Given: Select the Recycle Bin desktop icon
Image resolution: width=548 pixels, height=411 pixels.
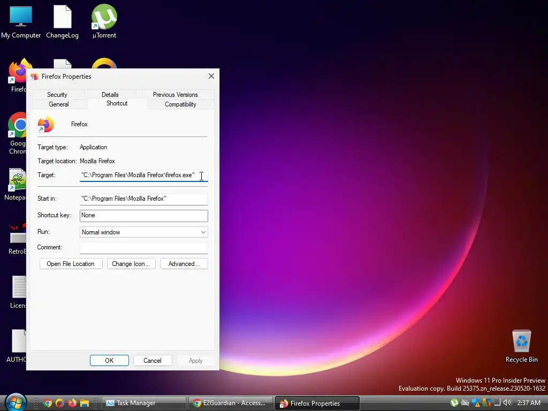Looking at the screenshot, I should click(521, 346).
